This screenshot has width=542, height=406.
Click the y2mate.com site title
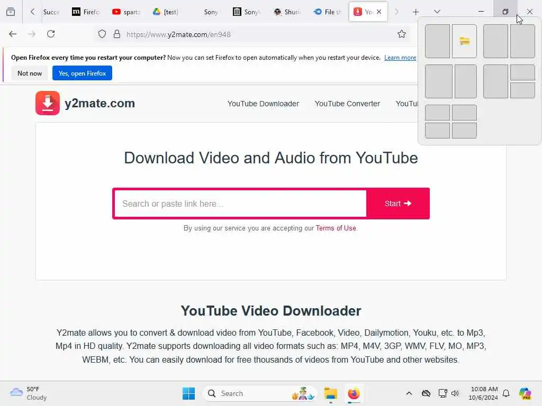point(100,103)
